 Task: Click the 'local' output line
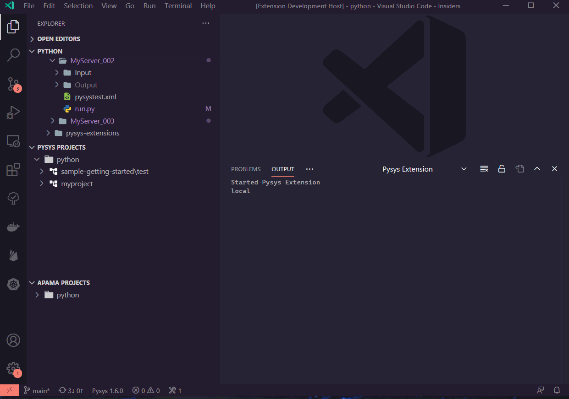click(241, 191)
